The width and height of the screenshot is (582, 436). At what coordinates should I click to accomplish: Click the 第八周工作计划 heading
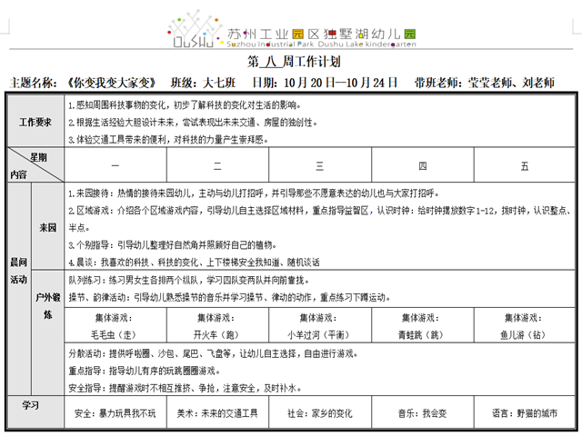[x=293, y=63]
